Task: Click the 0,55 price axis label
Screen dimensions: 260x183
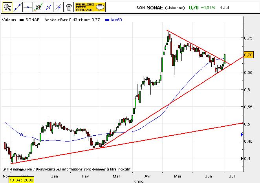Action: tap(248, 107)
